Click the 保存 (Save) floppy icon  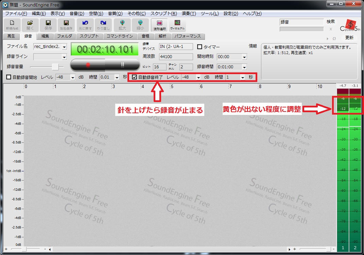coord(48,25)
